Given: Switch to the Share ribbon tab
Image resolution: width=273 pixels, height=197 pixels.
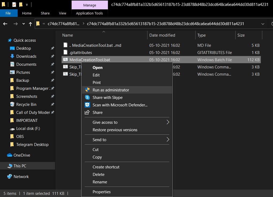Looking at the screenshot, I should (x=45, y=13).
